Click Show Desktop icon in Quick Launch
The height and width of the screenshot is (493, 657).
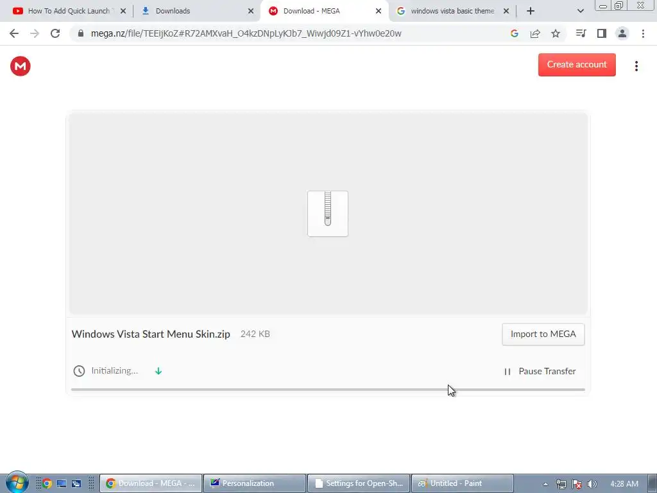(x=62, y=483)
